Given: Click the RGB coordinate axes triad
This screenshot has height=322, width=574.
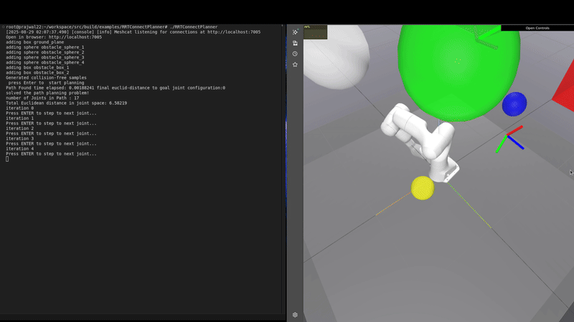Looking at the screenshot, I should 509,140.
